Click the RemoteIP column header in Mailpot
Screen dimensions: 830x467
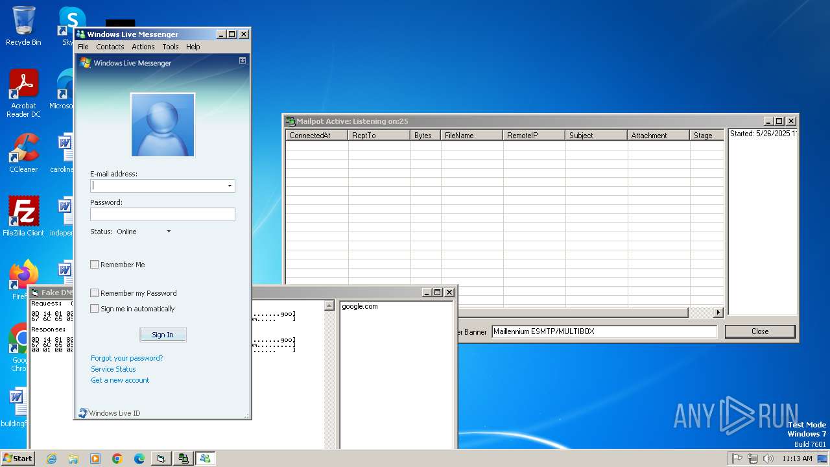[x=534, y=136]
